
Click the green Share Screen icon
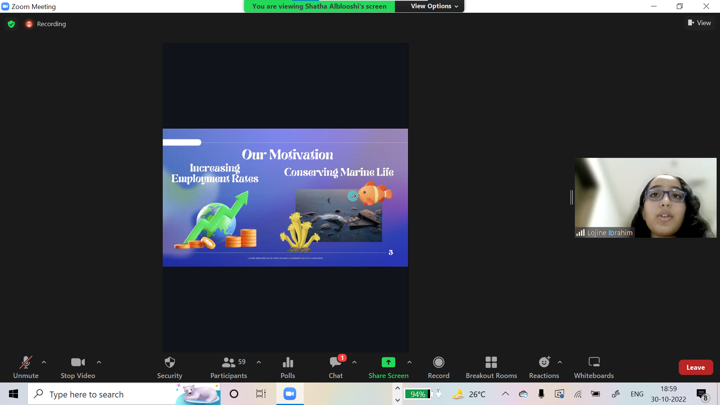pos(388,363)
